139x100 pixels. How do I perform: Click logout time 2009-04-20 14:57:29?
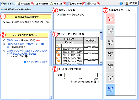click(72, 52)
